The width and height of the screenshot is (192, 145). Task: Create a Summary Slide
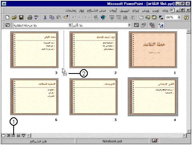point(152,25)
